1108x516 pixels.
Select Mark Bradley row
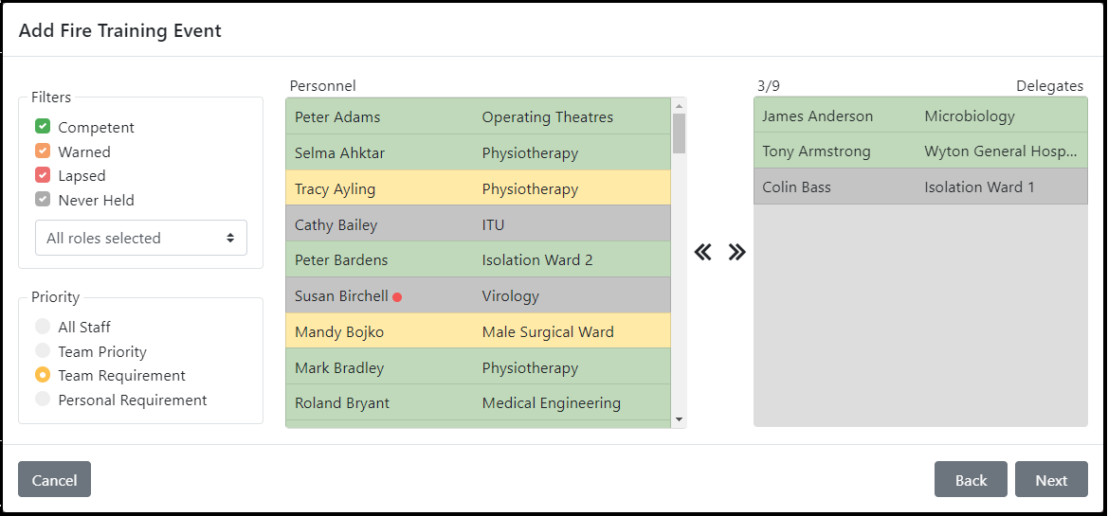pyautogui.click(x=479, y=367)
